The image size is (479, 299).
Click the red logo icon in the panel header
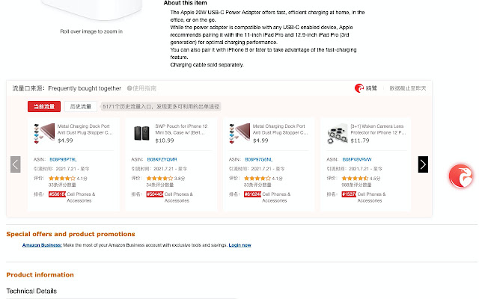[359, 88]
